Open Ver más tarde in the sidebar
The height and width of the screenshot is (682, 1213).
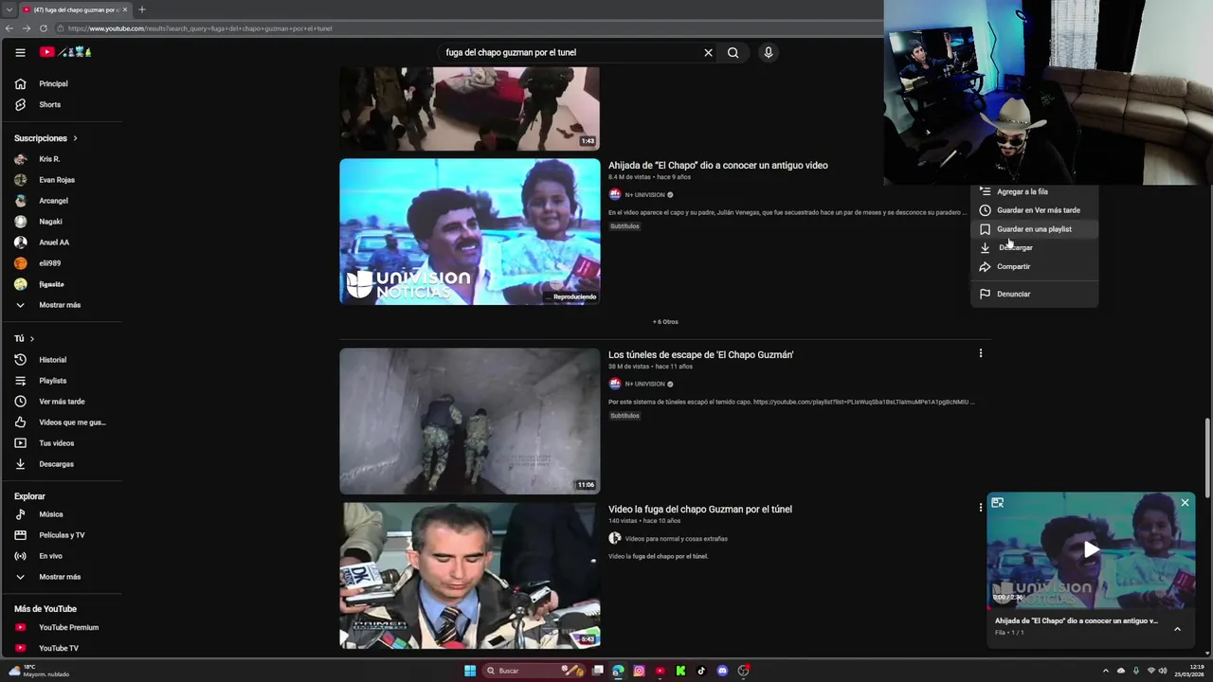pos(61,402)
